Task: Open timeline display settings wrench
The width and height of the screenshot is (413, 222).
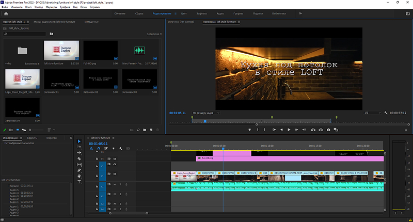Action: pyautogui.click(x=121, y=149)
